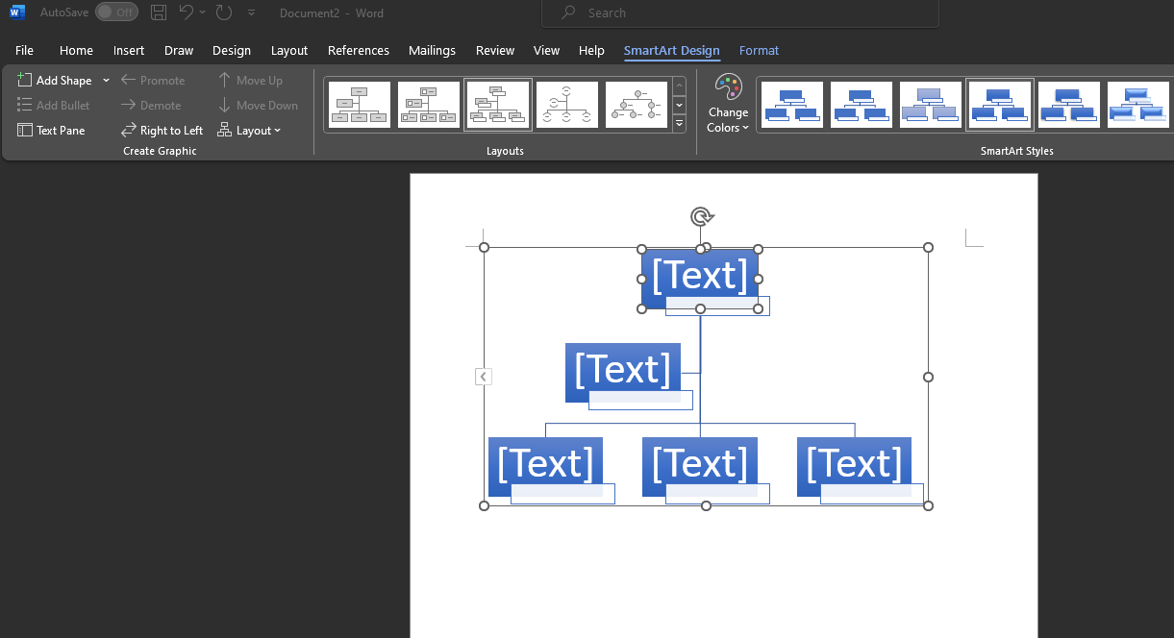Open Change Colors gallery

click(728, 104)
